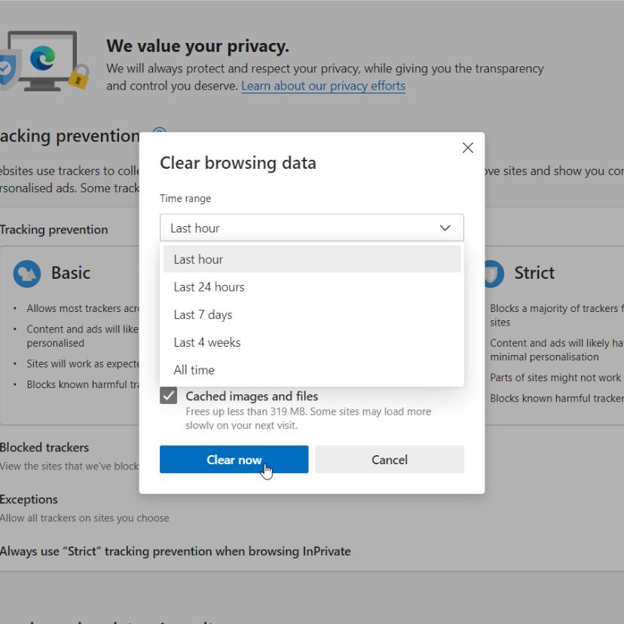Click the Clear now button
The image size is (624, 624).
click(234, 459)
